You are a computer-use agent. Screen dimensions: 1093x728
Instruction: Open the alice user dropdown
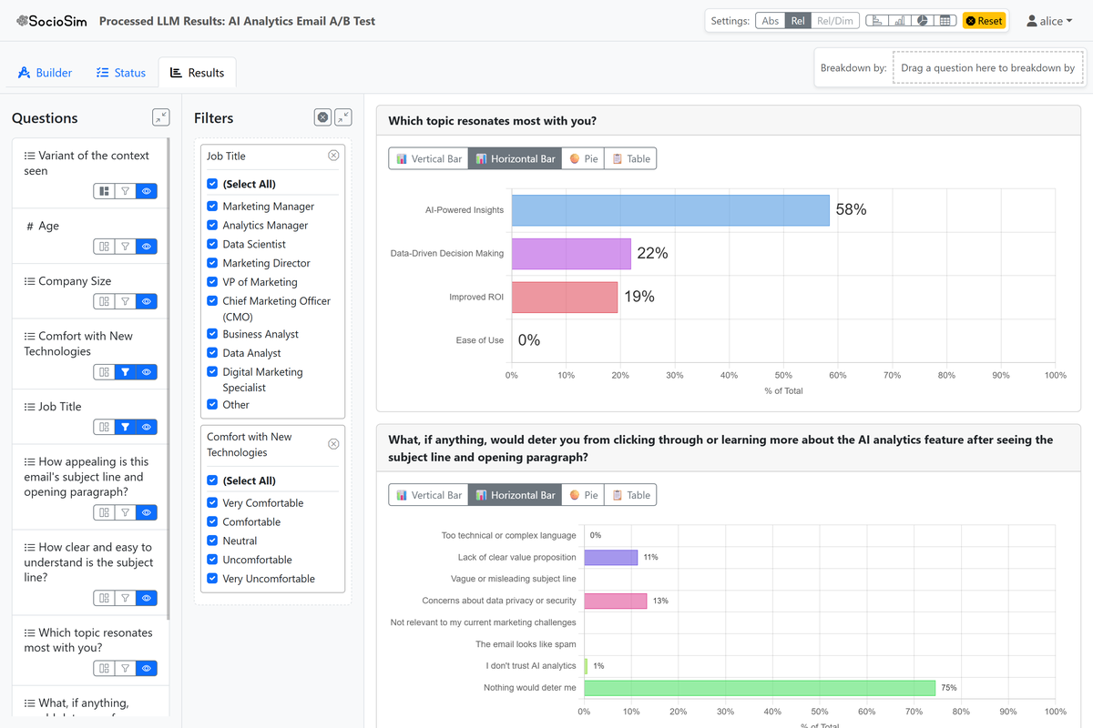coord(1049,21)
